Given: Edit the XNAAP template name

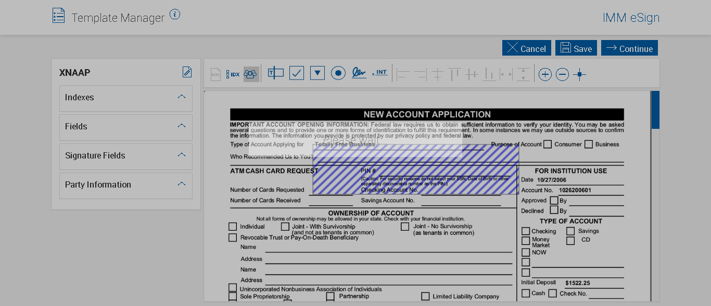Looking at the screenshot, I should tap(187, 72).
